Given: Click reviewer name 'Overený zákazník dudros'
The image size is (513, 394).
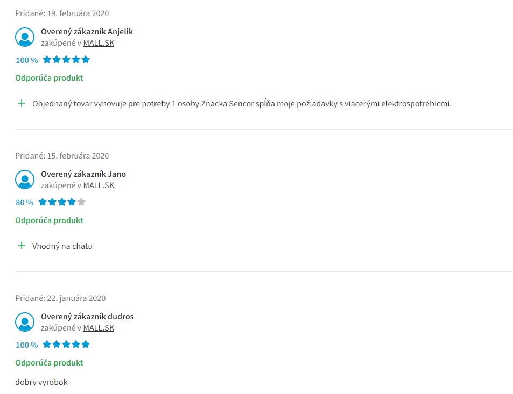Looking at the screenshot, I should click(87, 317).
